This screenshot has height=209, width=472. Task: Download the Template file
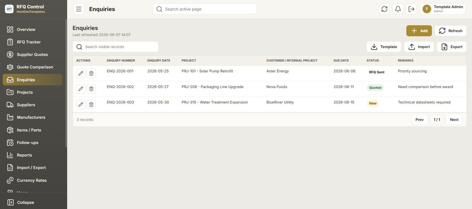[384, 47]
